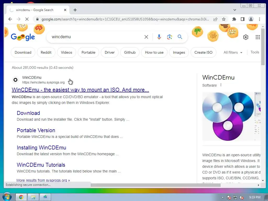
Task: Click the WinCDEmu three-disc logo image
Action: [x=228, y=116]
